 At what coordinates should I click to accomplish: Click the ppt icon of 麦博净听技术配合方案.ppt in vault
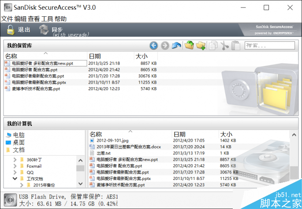[x=7, y=88]
